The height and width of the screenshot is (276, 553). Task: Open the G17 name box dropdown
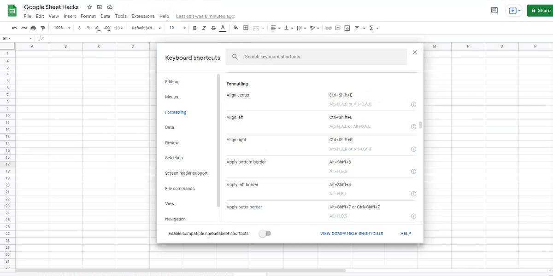point(31,39)
